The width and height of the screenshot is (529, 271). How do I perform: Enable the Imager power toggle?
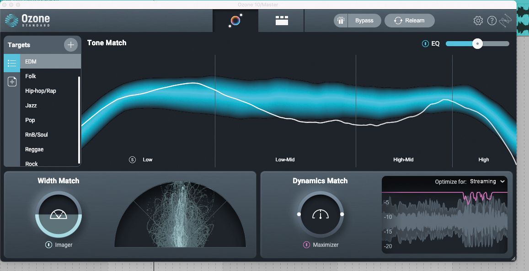coord(50,245)
